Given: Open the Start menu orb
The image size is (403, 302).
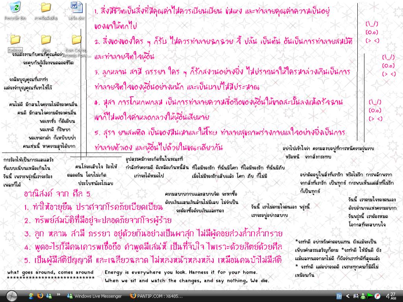Looking at the screenshot, I should [x=11, y=296].
